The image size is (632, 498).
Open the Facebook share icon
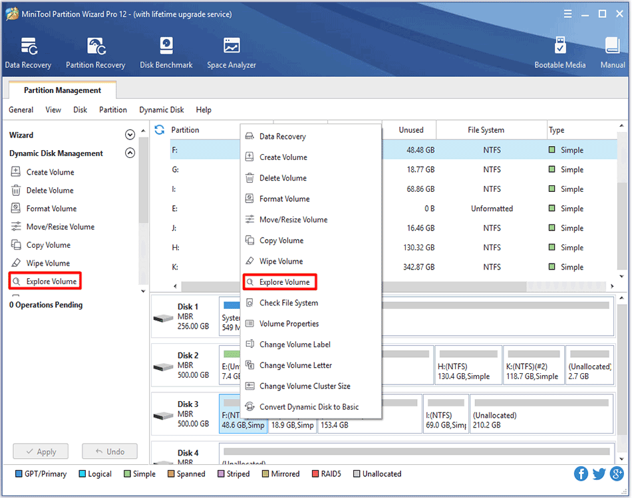click(581, 473)
